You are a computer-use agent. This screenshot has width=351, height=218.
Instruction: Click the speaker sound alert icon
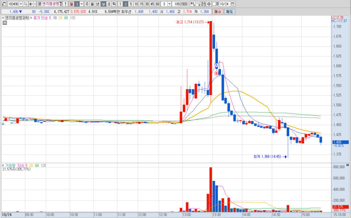(31, 4)
